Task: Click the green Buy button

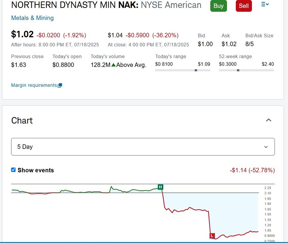Action: (218, 6)
